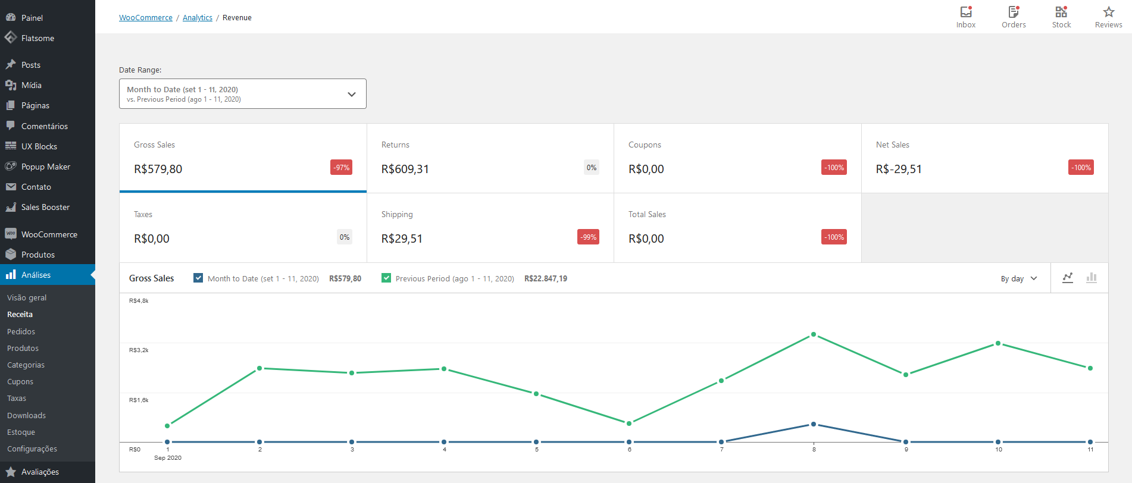1132x483 pixels.
Task: Click the Comentários speech bubble icon
Action: [11, 126]
